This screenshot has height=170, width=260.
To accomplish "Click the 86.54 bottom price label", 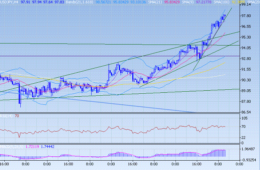I will click(246, 112).
